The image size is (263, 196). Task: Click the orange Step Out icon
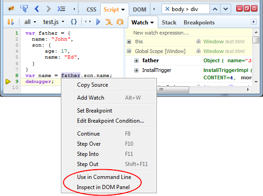coord(120,22)
